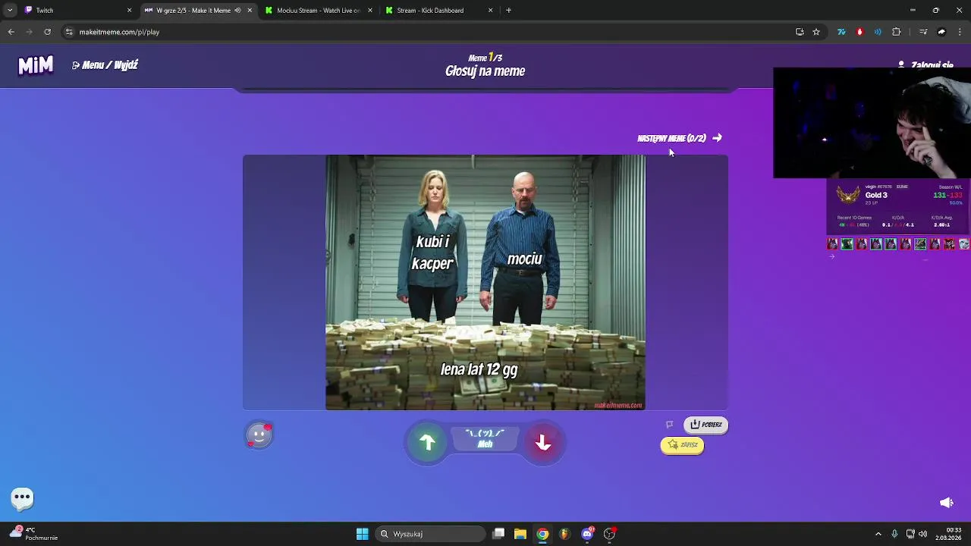This screenshot has height=546, width=971.
Task: Open the browser profile avatar
Action: click(941, 32)
